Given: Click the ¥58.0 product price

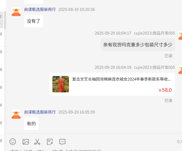Looking at the screenshot, I should (x=165, y=90).
